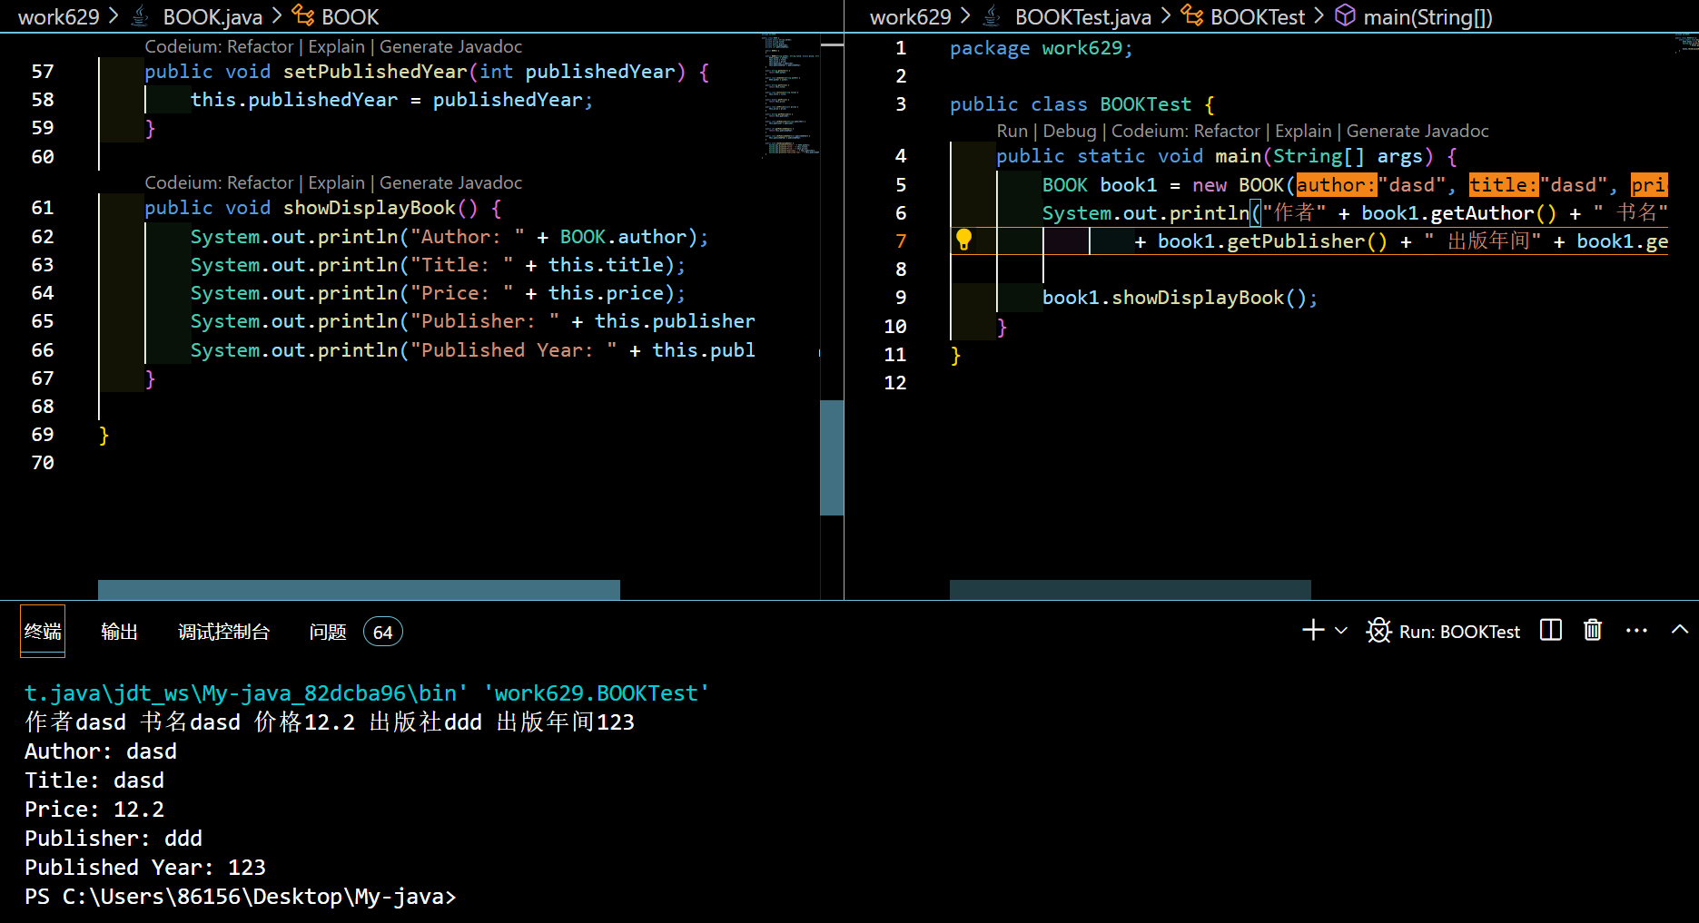Click Debug code lens above main
The image size is (1699, 923).
click(1070, 131)
